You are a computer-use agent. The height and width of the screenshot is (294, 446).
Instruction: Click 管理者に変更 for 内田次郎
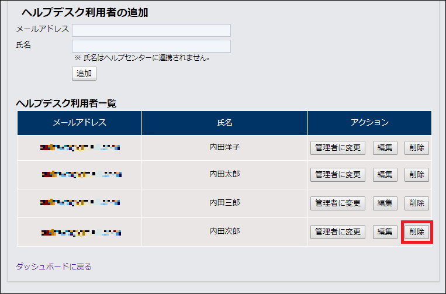pos(338,232)
